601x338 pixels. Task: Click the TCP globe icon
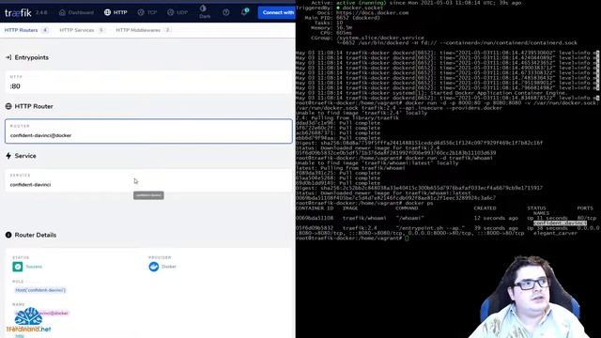[x=141, y=12]
